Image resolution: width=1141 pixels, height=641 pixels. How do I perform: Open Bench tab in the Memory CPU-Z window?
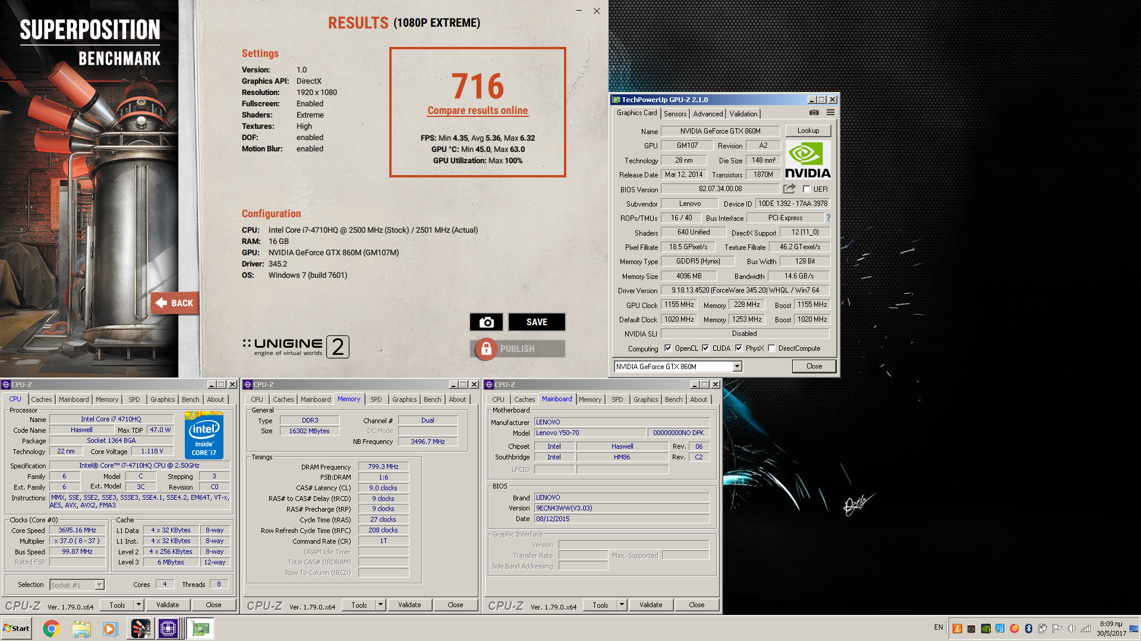(x=433, y=399)
